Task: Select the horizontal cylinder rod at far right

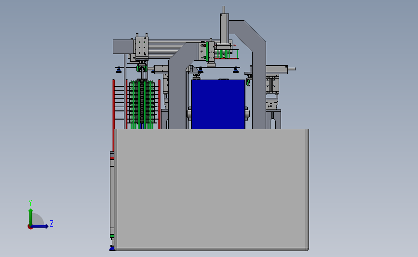Action: (291, 69)
